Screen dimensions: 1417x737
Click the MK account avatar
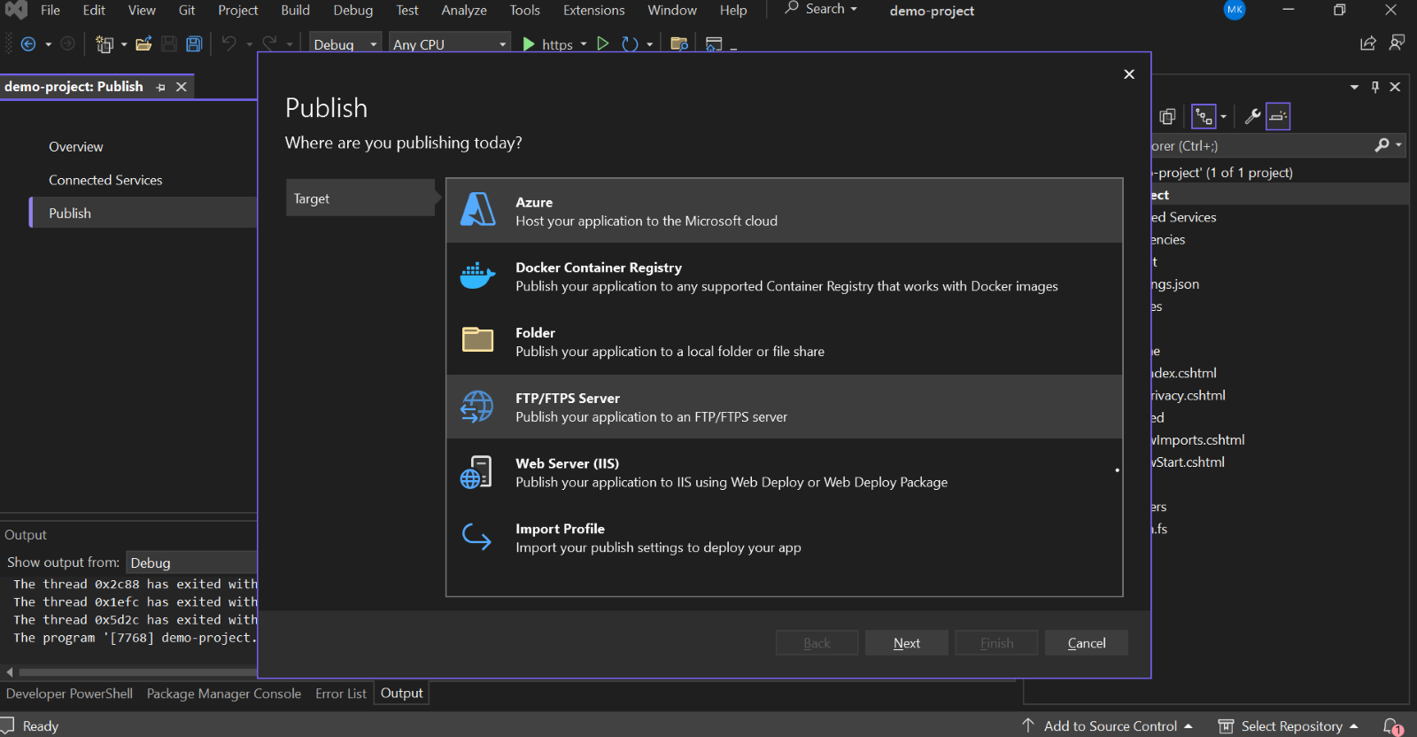coord(1235,10)
